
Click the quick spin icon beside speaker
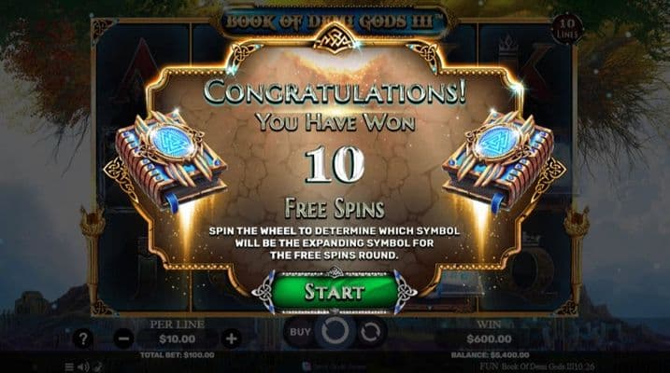(99, 366)
